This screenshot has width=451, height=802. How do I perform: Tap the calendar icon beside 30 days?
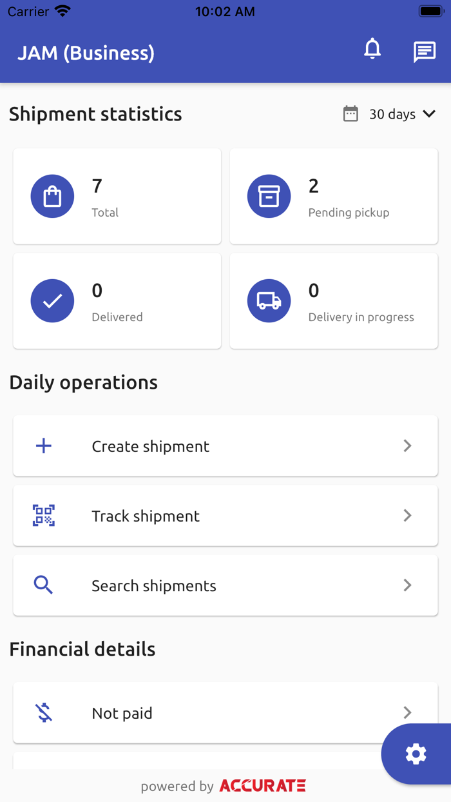click(350, 114)
